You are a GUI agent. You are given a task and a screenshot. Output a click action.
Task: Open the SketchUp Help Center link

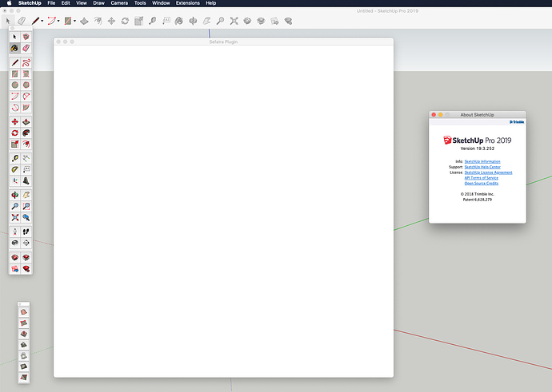point(482,167)
